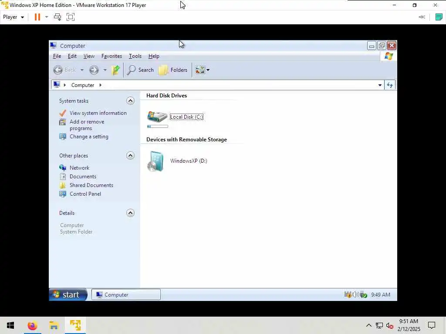Open Documents in Other places
The height and width of the screenshot is (334, 446).
click(x=83, y=177)
